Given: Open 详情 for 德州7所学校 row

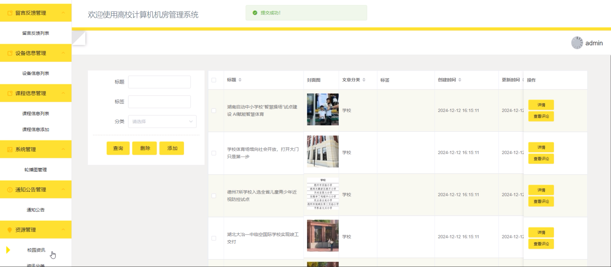Looking at the screenshot, I should pyautogui.click(x=541, y=190).
